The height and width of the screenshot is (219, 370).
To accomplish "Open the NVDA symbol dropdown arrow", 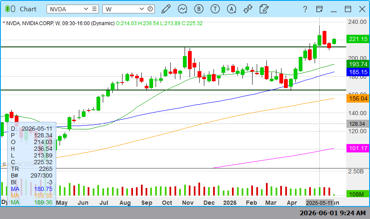I will click(x=86, y=9).
